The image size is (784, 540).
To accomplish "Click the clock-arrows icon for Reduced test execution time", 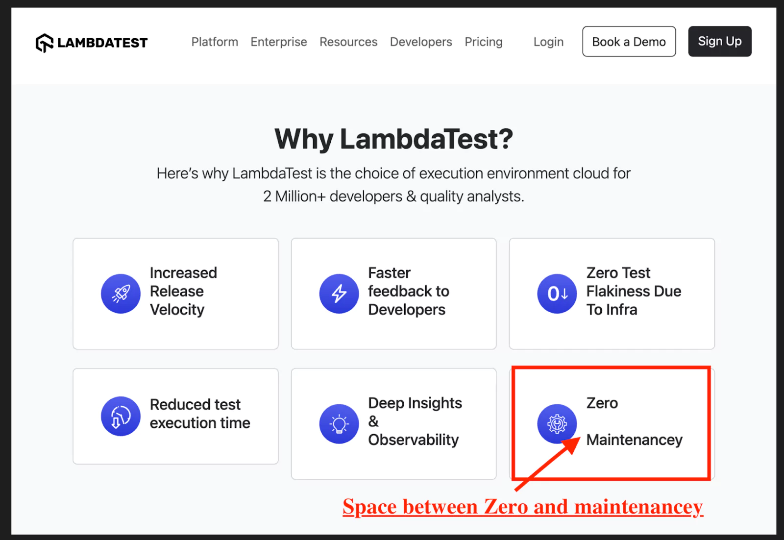I will click(121, 416).
